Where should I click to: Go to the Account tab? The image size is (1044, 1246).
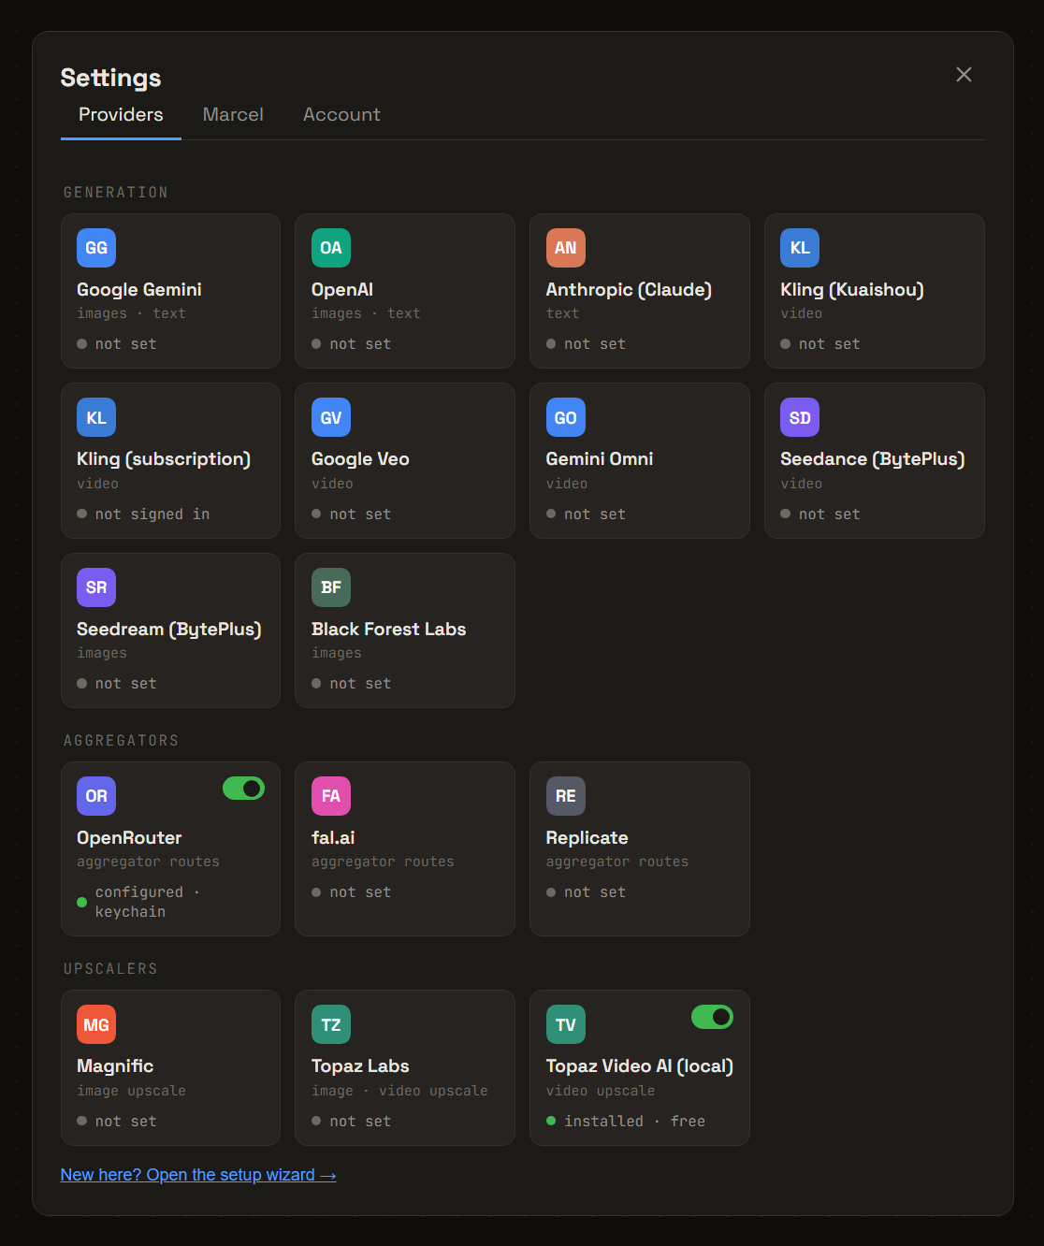341,115
